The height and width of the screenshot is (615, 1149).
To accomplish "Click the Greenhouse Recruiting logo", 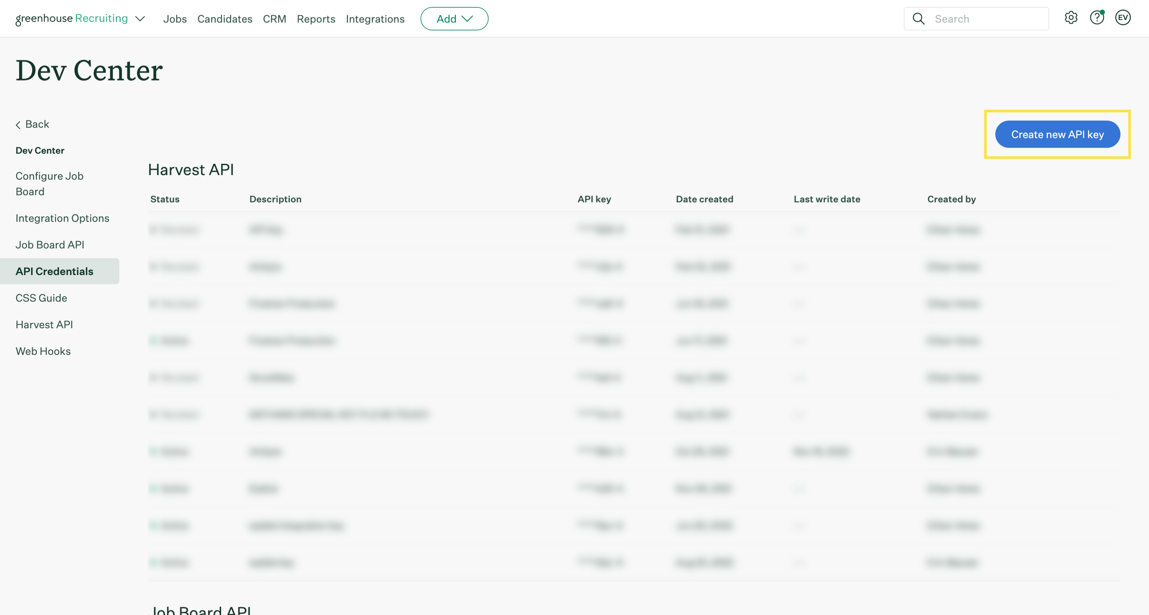I will tap(71, 19).
